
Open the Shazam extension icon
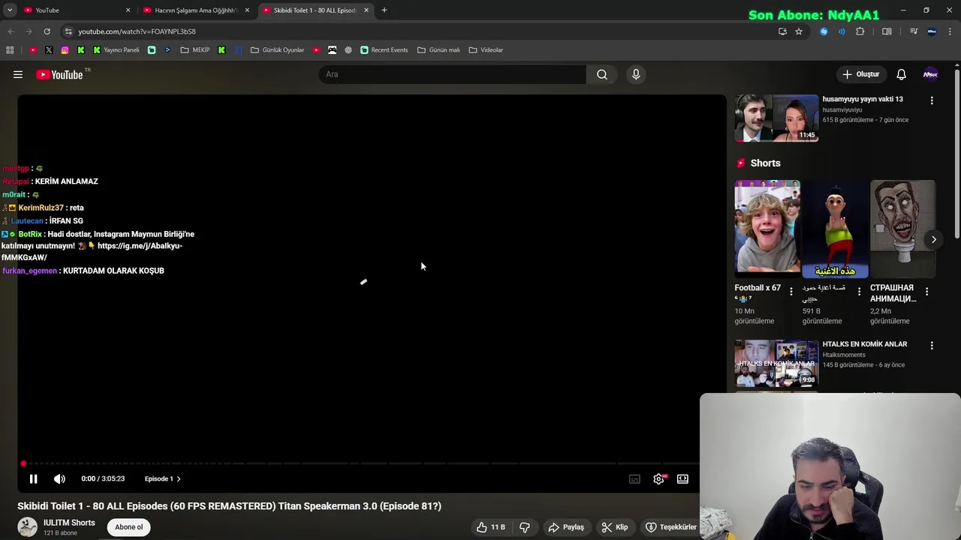(x=824, y=31)
